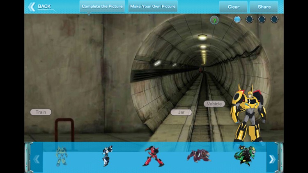
Task: Select the third dark hexagon indicator
Action: pos(262,19)
